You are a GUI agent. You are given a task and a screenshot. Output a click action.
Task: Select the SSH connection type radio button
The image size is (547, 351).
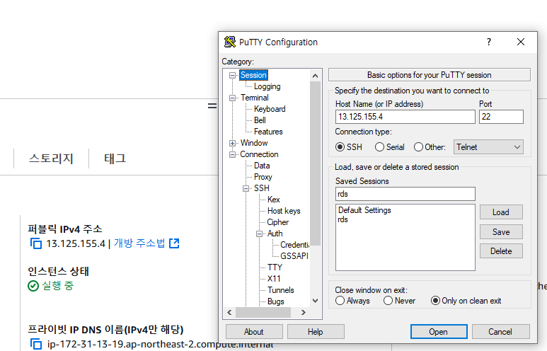(340, 147)
